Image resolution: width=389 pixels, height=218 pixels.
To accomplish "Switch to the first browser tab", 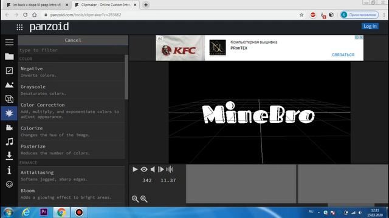I will pos(37,5).
